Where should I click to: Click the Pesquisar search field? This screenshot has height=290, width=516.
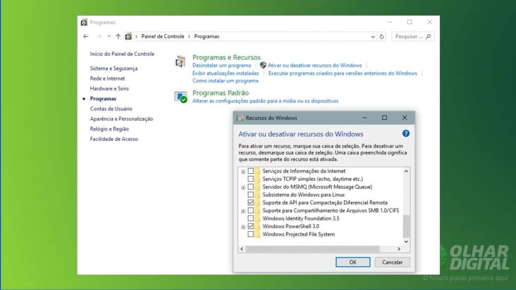409,37
